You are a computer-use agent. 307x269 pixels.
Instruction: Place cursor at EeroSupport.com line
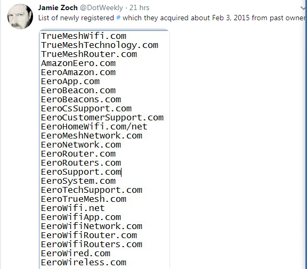point(81,172)
